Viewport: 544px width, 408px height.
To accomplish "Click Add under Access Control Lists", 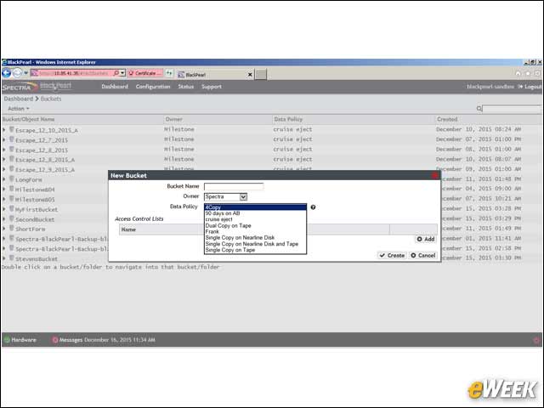I will click(x=425, y=239).
